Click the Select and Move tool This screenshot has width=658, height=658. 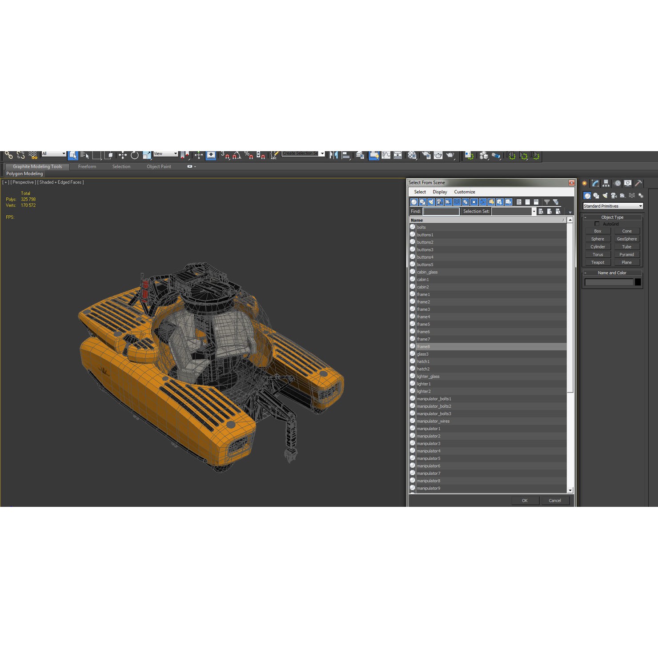pyautogui.click(x=123, y=155)
